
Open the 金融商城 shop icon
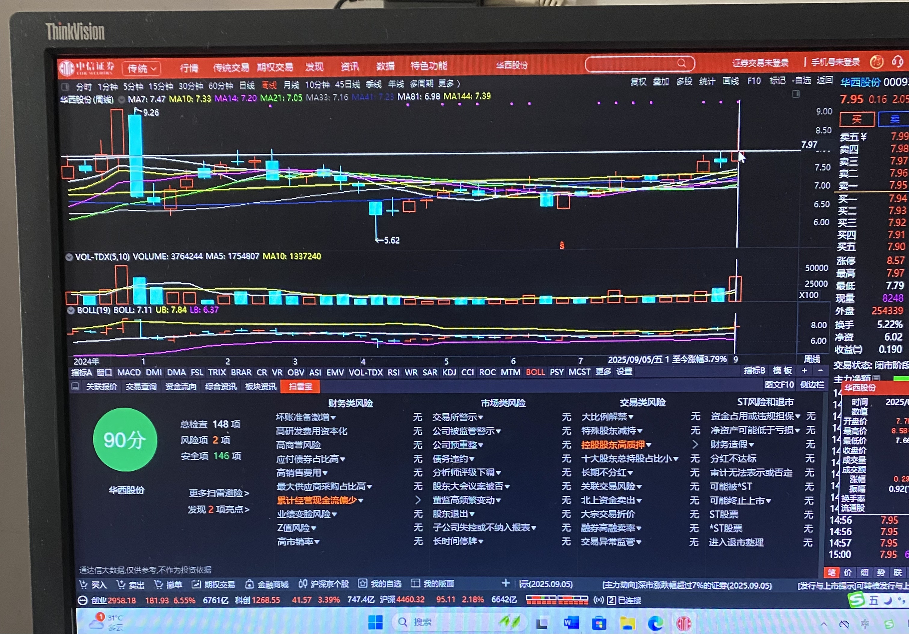(x=249, y=584)
